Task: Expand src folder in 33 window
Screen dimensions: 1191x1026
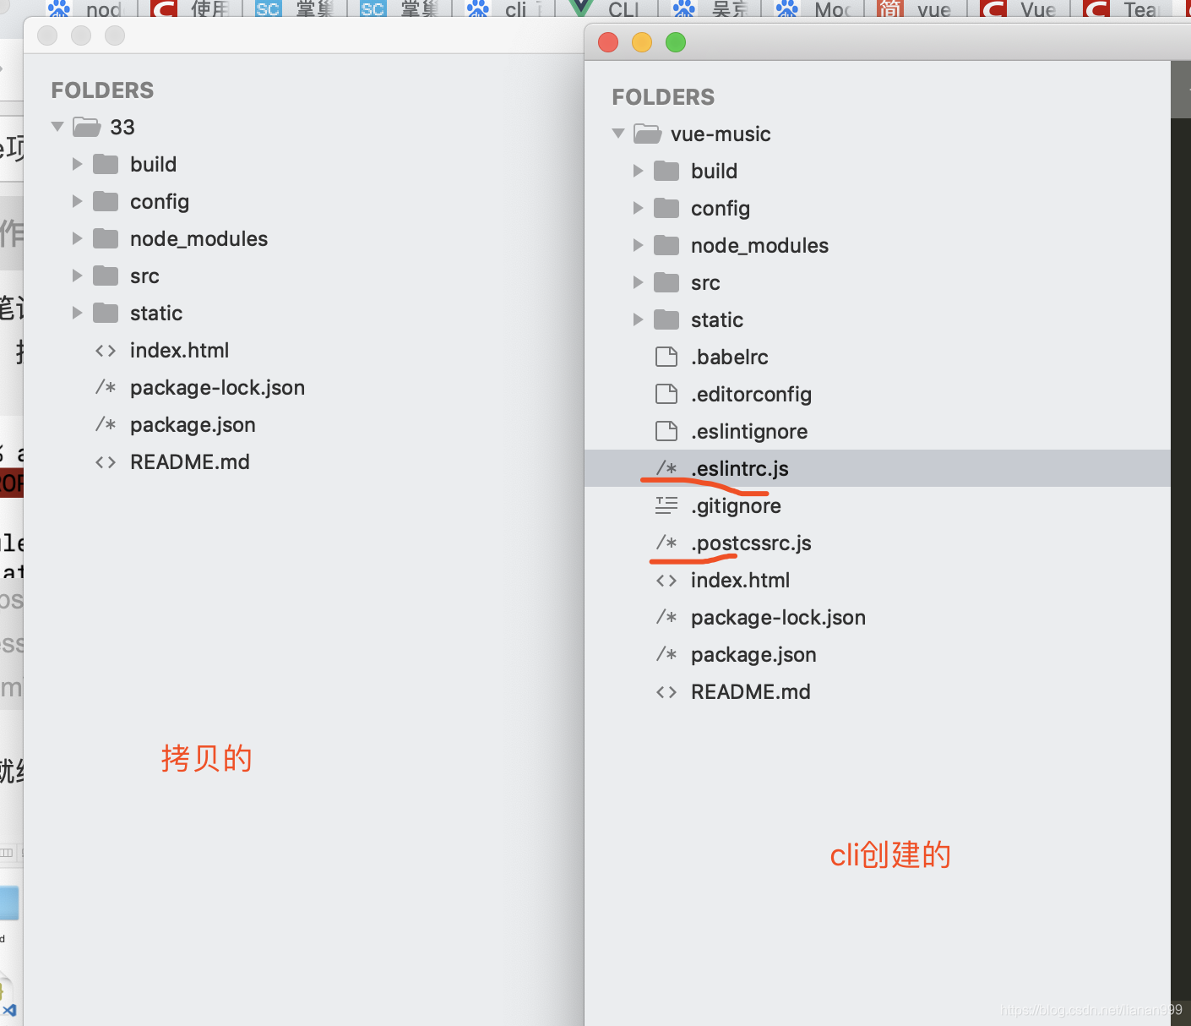Action: 77,276
